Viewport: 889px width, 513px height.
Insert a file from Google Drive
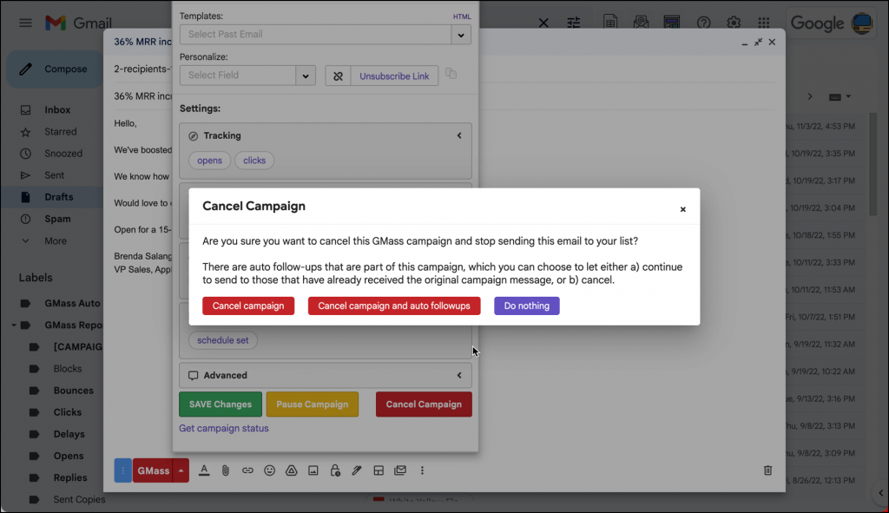click(x=292, y=470)
